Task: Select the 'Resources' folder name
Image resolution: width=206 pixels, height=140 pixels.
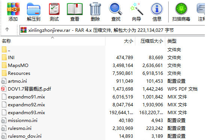Action: [x=19, y=73]
